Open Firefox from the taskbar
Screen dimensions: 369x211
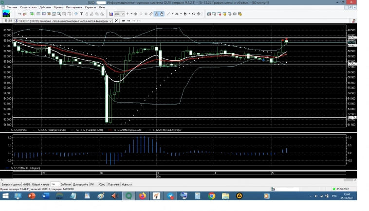click(x=142, y=196)
